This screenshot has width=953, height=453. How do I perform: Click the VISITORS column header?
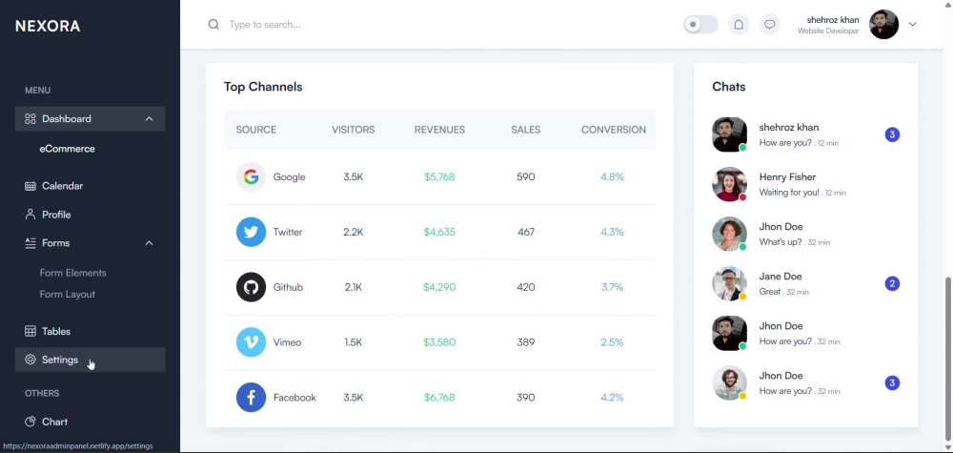pyautogui.click(x=354, y=130)
